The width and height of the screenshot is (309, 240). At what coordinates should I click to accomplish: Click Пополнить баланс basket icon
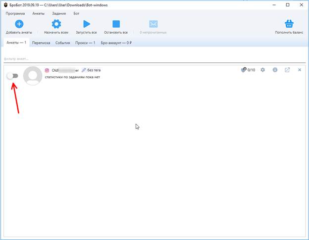pos(289,24)
